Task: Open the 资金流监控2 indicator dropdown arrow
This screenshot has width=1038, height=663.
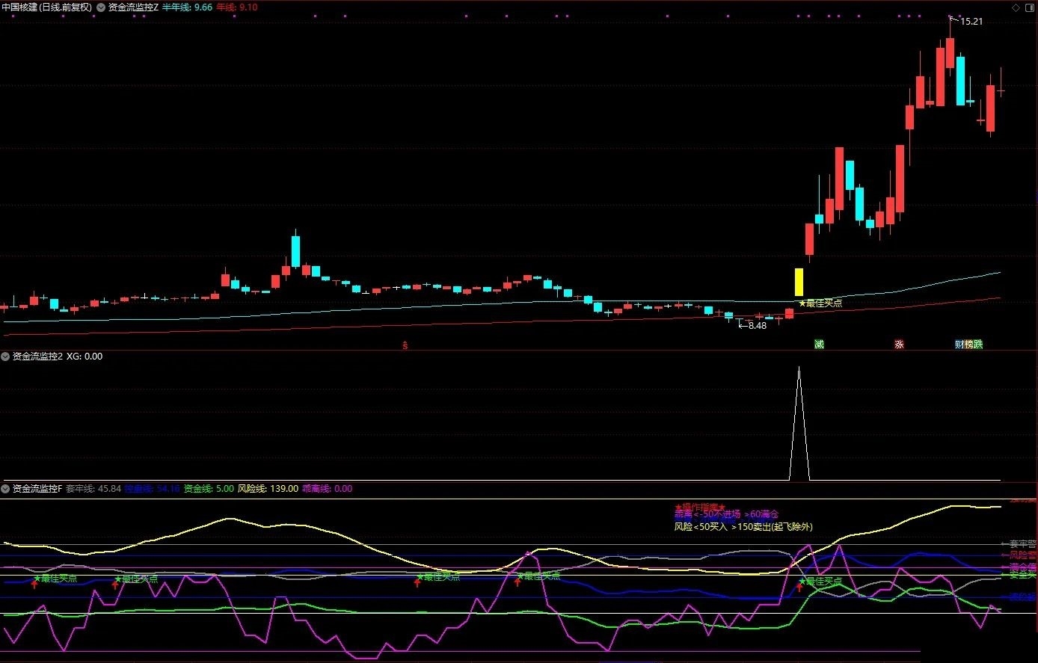Action: click(x=5, y=357)
